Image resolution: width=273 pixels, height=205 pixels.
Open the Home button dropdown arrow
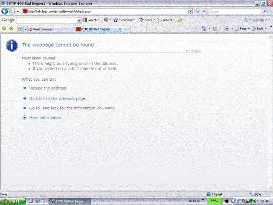coord(209,29)
